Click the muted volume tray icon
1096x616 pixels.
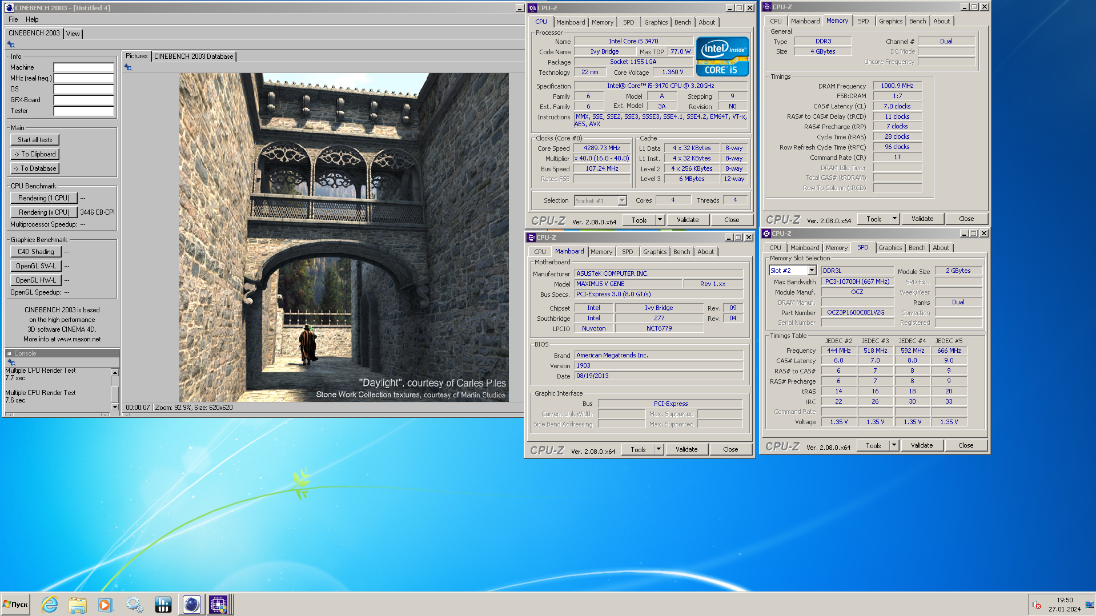[x=1037, y=605]
